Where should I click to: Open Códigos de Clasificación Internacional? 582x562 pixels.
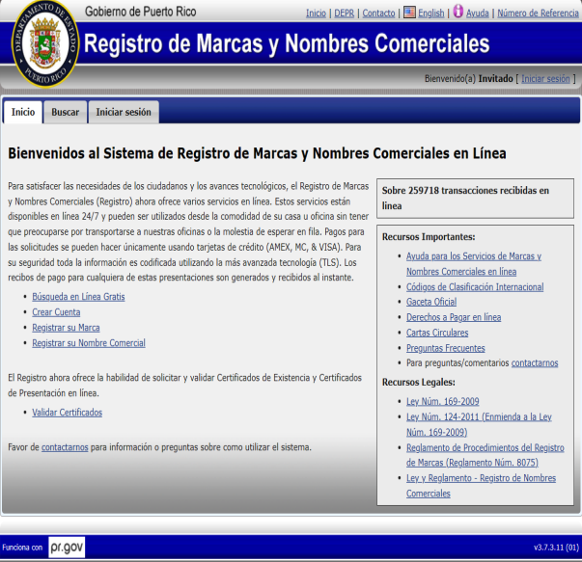coord(475,287)
